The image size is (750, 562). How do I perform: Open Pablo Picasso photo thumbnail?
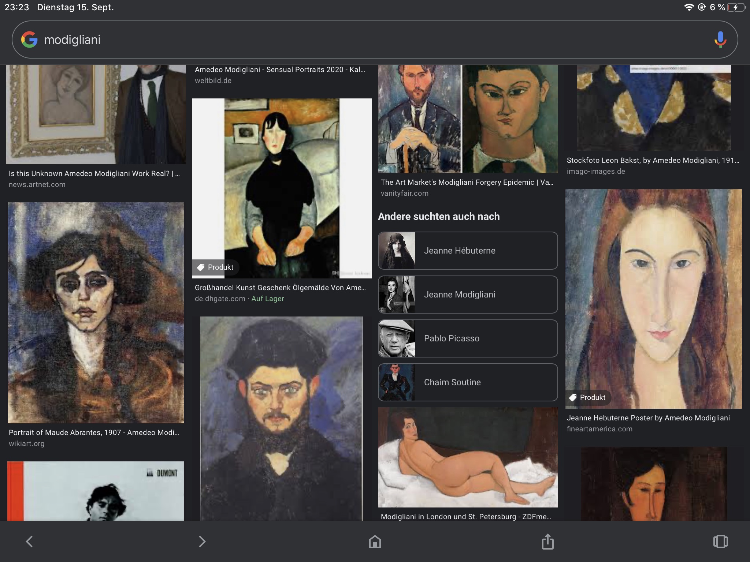[397, 338]
